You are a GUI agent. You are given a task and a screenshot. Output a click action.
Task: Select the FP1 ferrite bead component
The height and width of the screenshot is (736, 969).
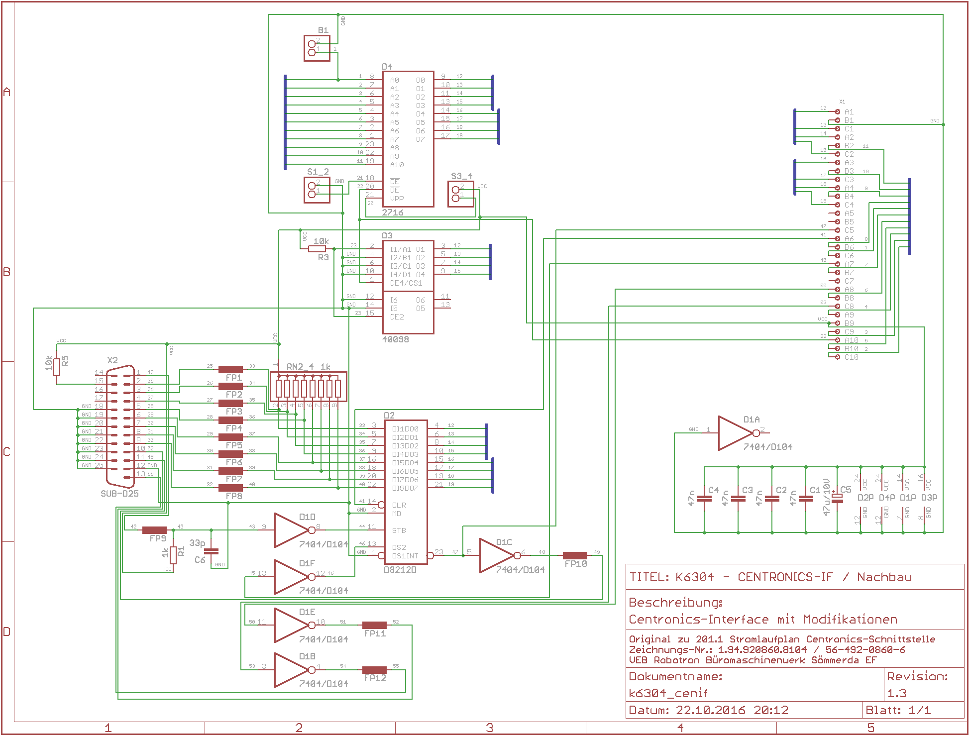coord(230,369)
